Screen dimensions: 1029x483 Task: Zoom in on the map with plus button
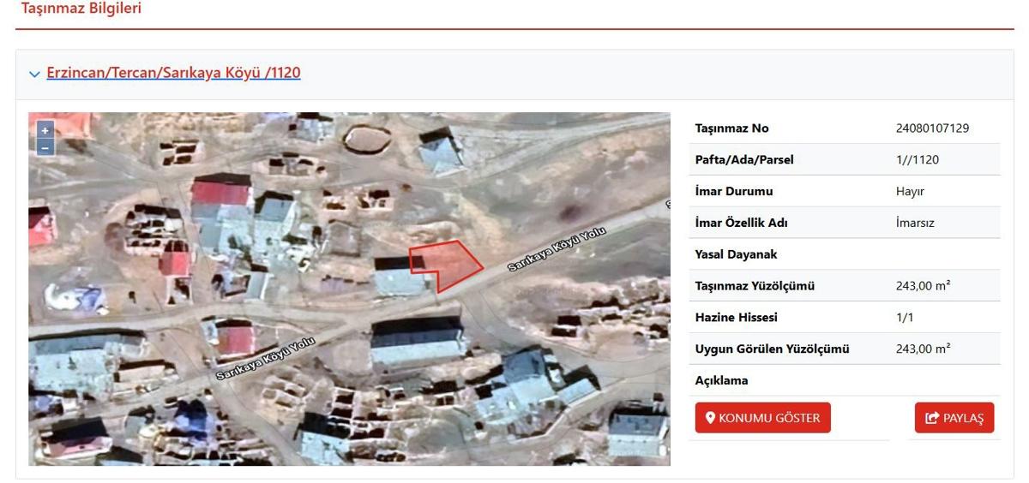(45, 130)
